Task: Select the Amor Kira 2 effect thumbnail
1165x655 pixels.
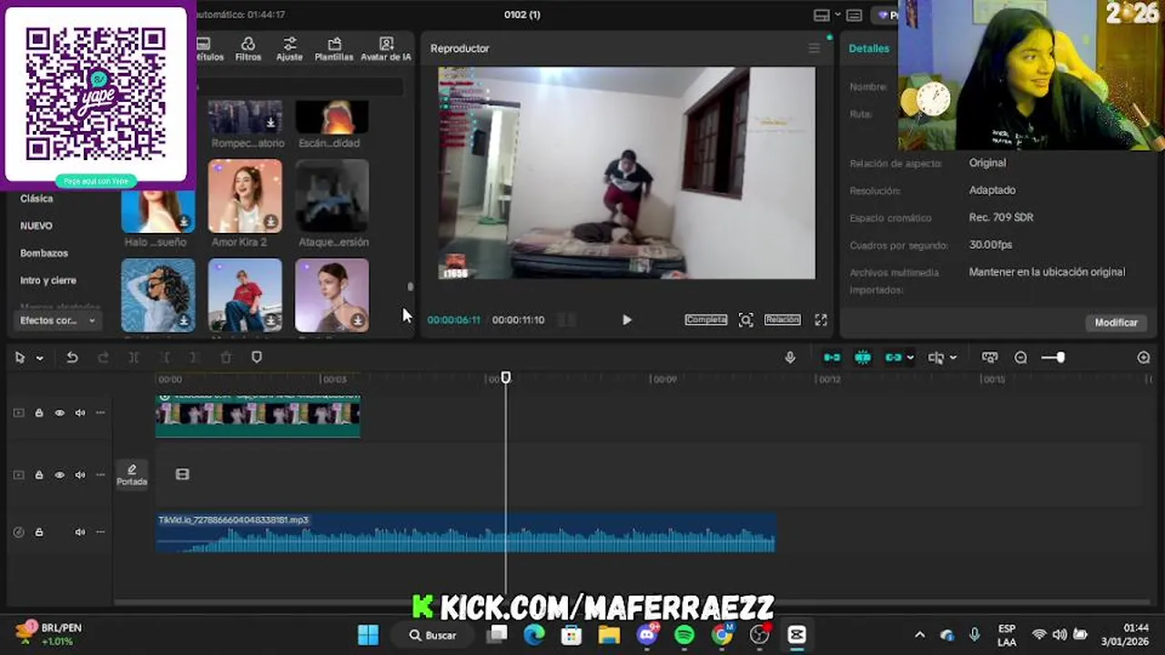Action: 245,196
